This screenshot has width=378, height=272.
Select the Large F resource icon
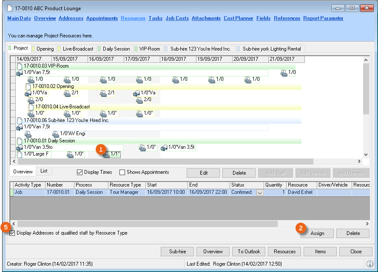tap(20, 154)
